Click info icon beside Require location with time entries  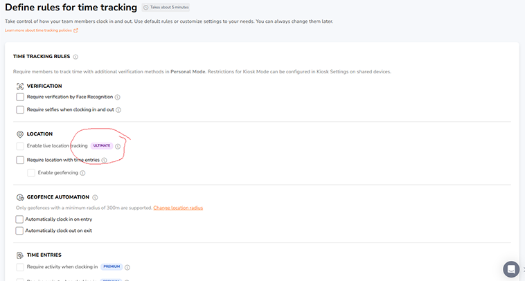[x=105, y=160]
